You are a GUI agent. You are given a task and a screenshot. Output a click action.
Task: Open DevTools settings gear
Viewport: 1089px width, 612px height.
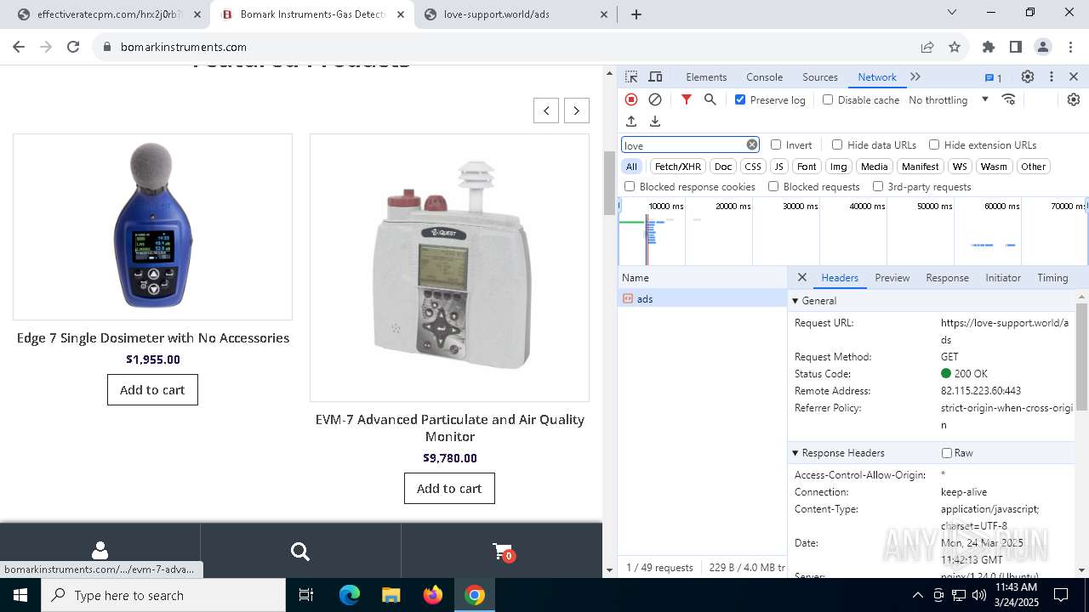click(1028, 76)
